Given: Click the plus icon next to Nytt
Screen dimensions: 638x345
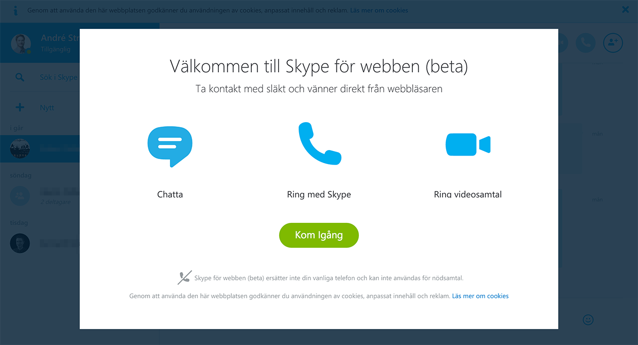Looking at the screenshot, I should tap(19, 107).
